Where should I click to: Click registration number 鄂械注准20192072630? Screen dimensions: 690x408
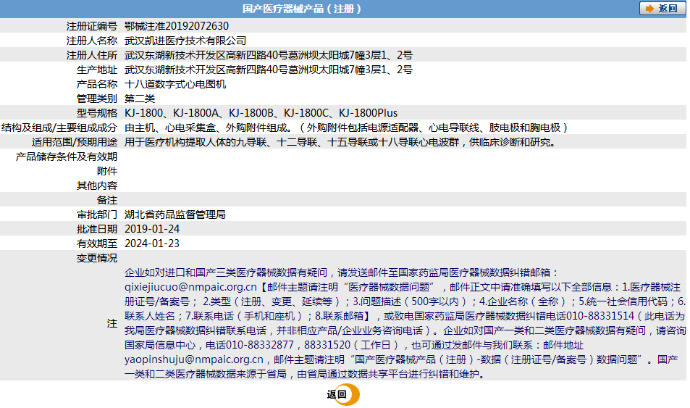click(x=177, y=26)
